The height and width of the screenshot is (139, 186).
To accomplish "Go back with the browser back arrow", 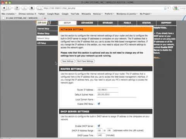I will pyautogui.click(x=4, y=8).
